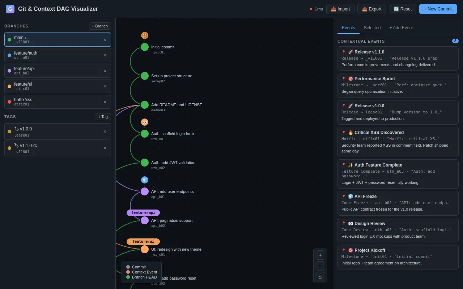Click the zoom out minus button

point(320,266)
